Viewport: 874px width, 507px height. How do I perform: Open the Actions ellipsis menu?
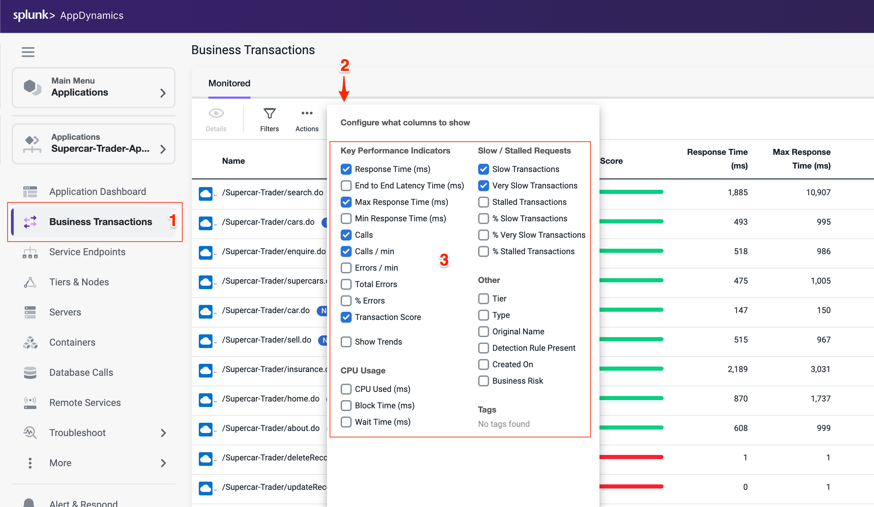point(307,114)
